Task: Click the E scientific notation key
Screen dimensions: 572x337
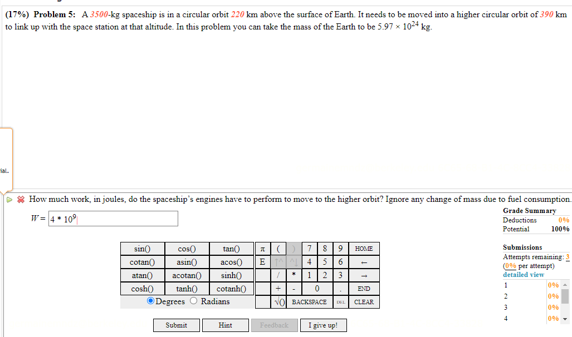Action: coord(262,262)
